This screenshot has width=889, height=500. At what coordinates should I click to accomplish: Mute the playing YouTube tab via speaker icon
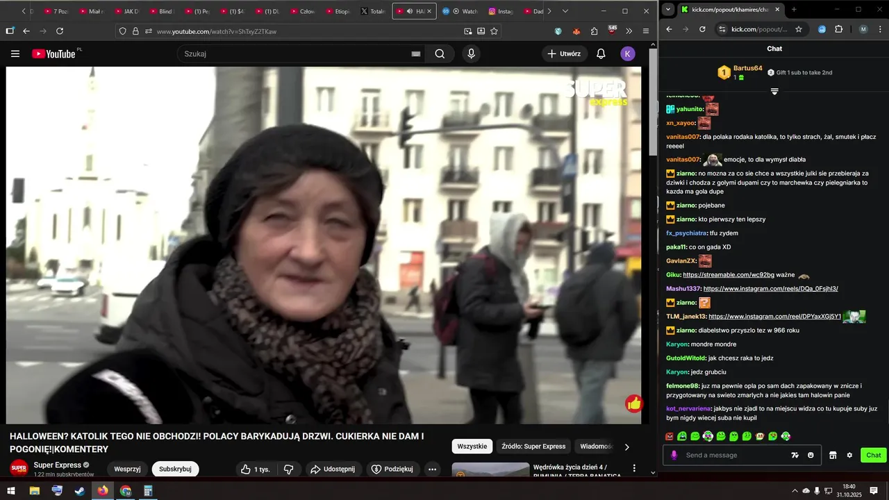(410, 11)
